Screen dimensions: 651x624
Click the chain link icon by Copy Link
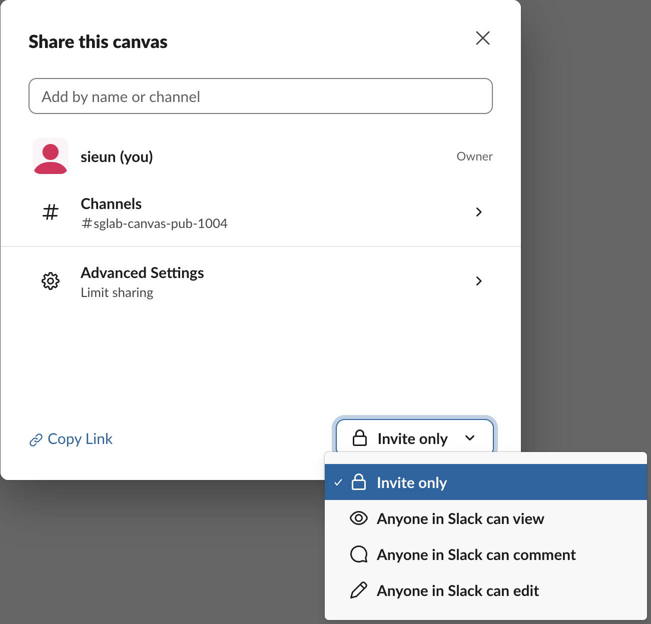pos(36,440)
